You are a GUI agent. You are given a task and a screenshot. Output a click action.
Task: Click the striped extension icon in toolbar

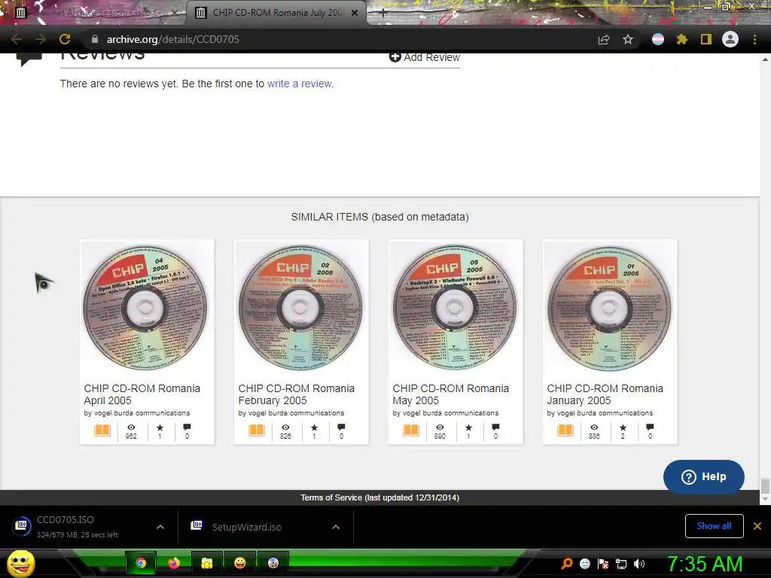tap(658, 39)
